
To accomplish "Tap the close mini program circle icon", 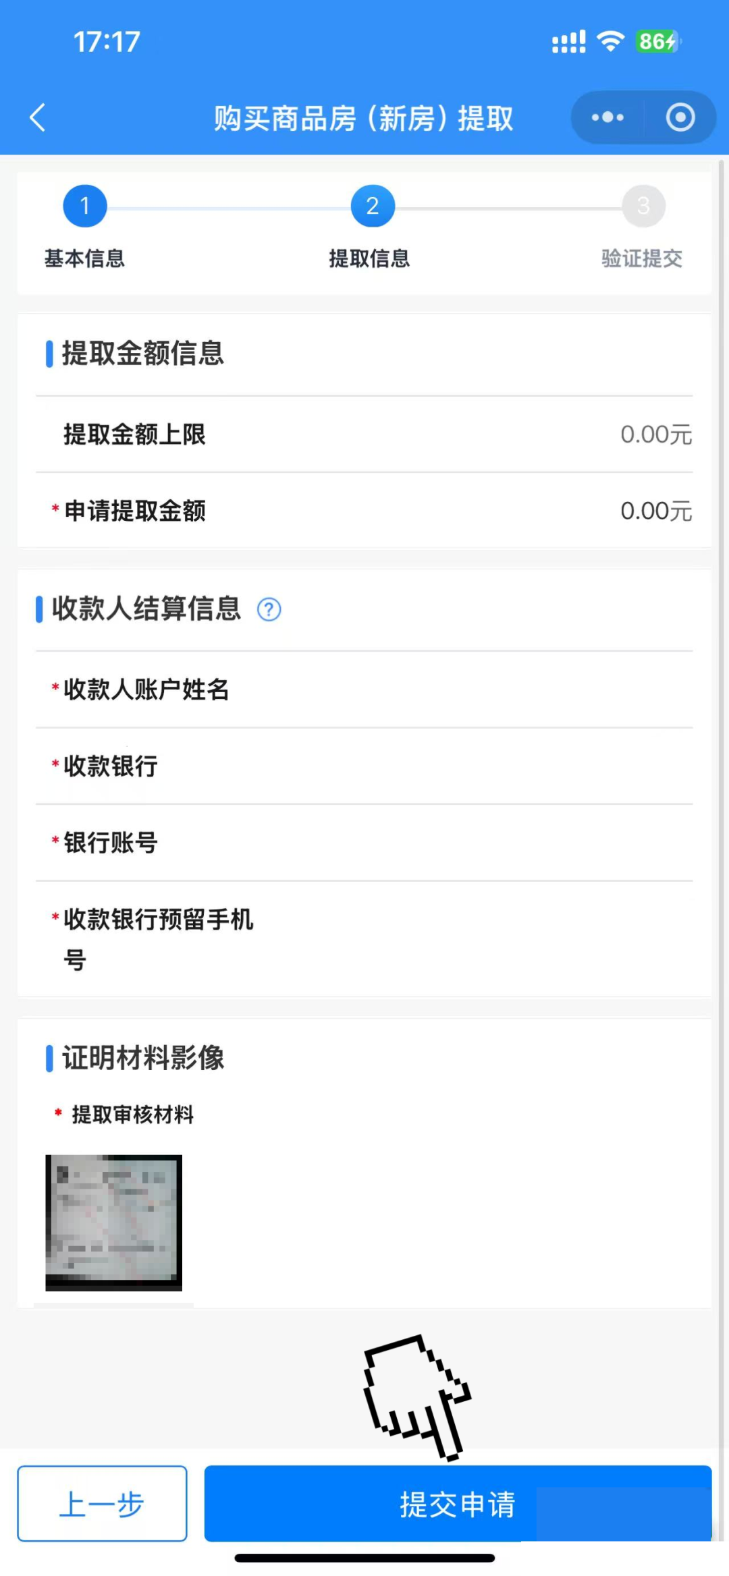I will pos(680,117).
